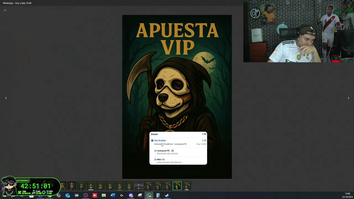Advance to the next image
The image size is (354, 199).
point(348,98)
